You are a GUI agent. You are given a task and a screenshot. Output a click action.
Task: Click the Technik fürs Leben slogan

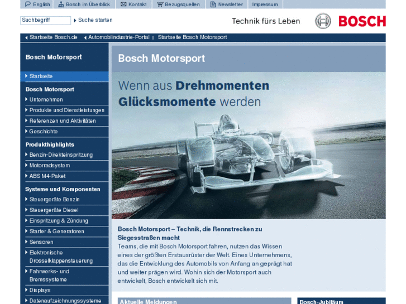point(266,21)
